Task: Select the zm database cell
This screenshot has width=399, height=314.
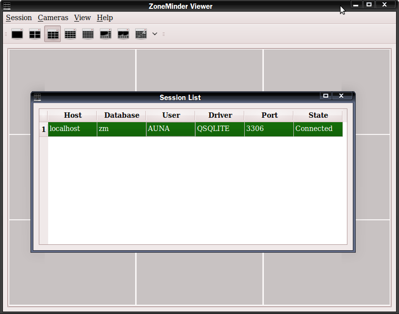Action: pyautogui.click(x=122, y=129)
